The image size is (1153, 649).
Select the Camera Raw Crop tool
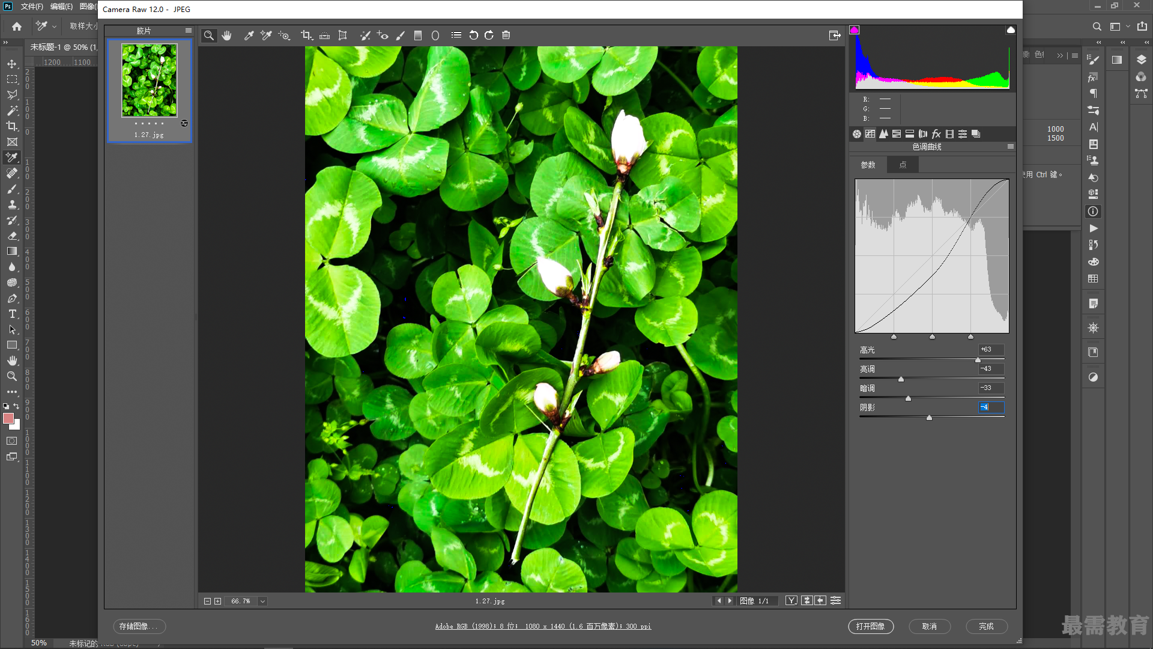click(306, 35)
